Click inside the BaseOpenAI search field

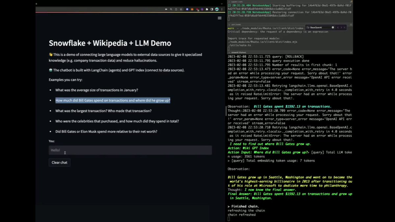pyautogui.click(x=320, y=28)
